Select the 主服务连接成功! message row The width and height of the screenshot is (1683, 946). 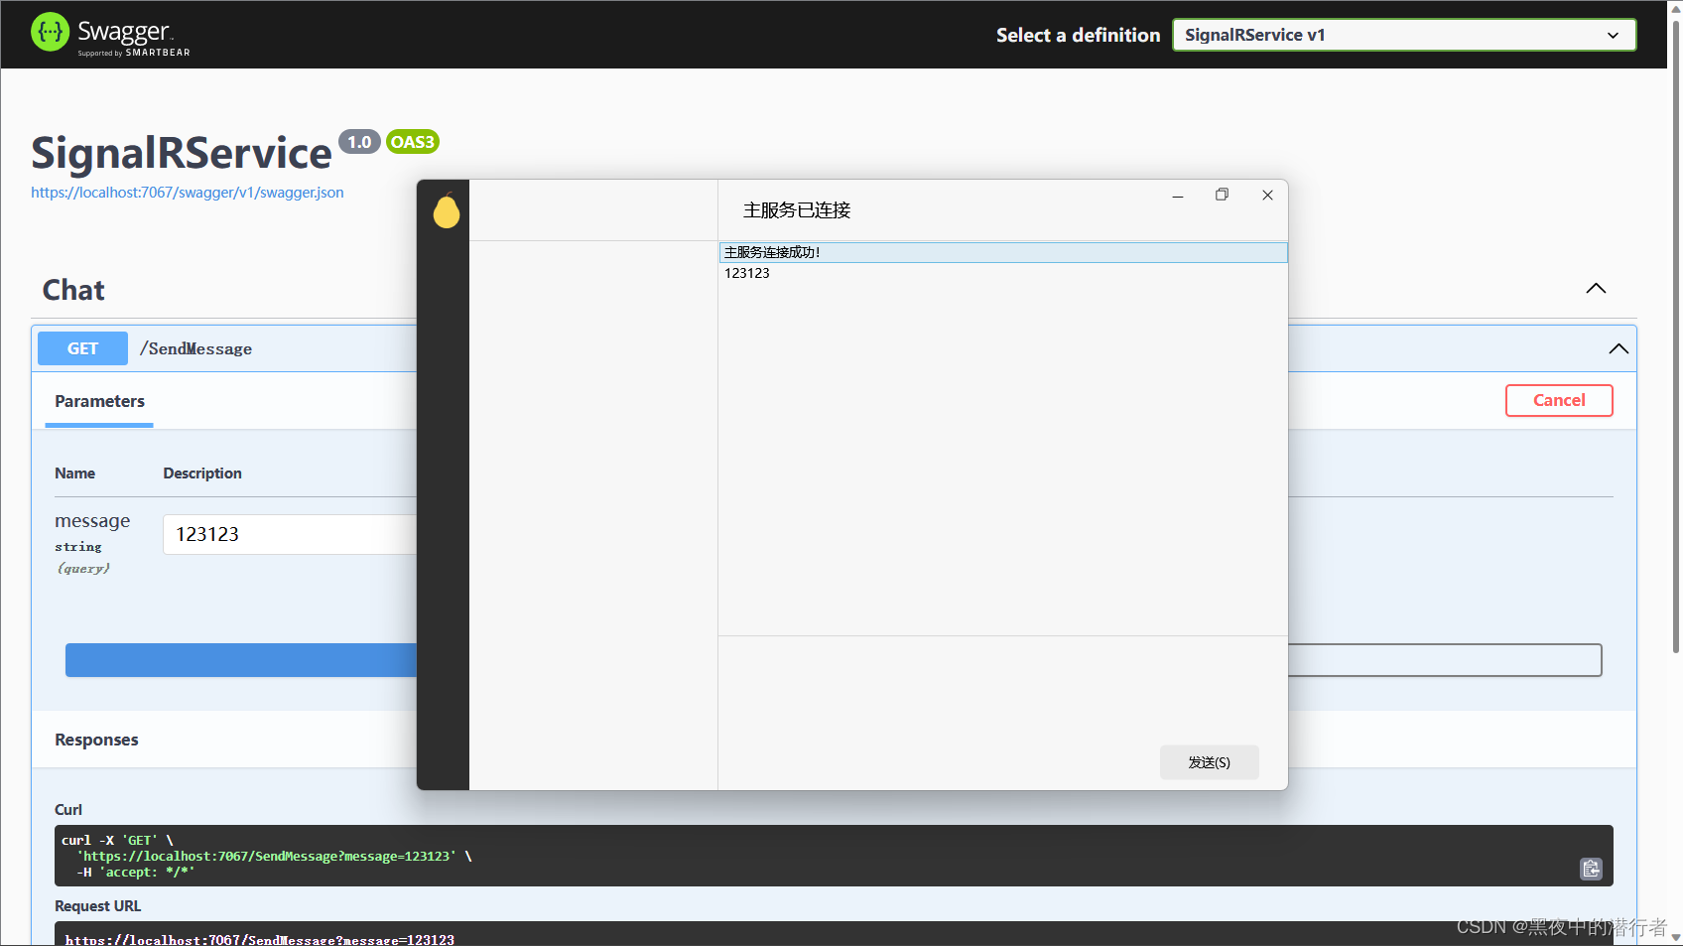[1003, 252]
